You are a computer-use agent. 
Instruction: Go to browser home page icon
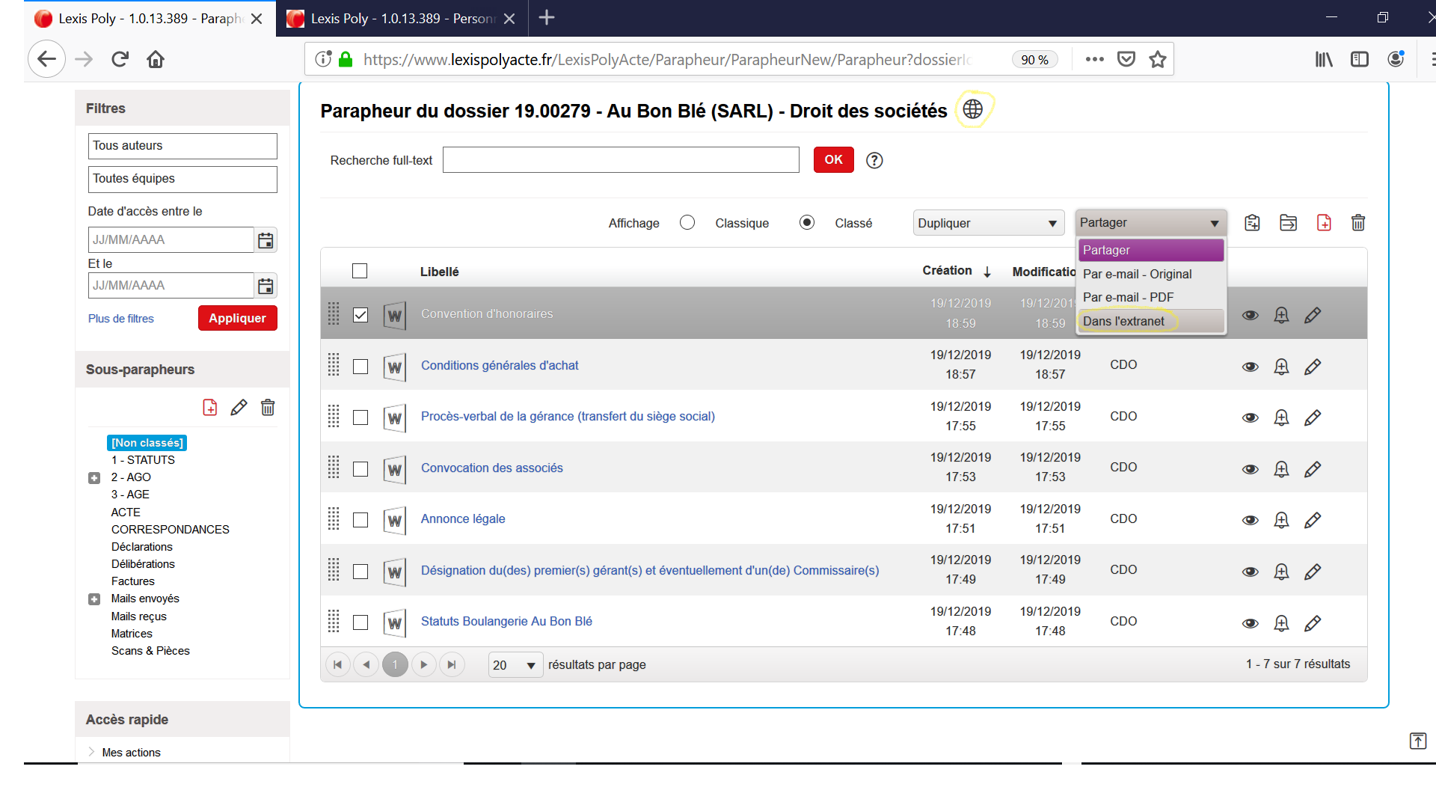click(156, 59)
